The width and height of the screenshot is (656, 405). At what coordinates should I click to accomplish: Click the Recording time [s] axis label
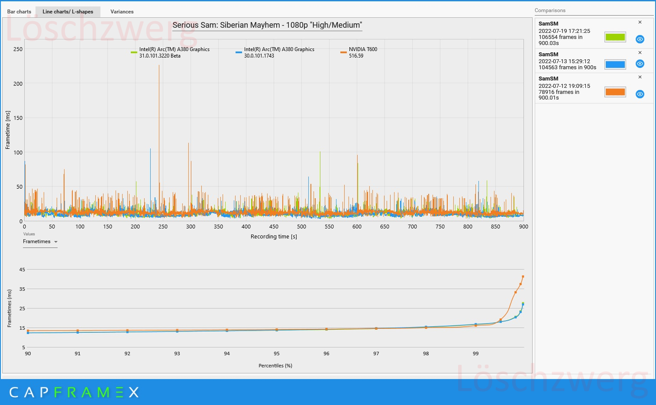(x=274, y=237)
